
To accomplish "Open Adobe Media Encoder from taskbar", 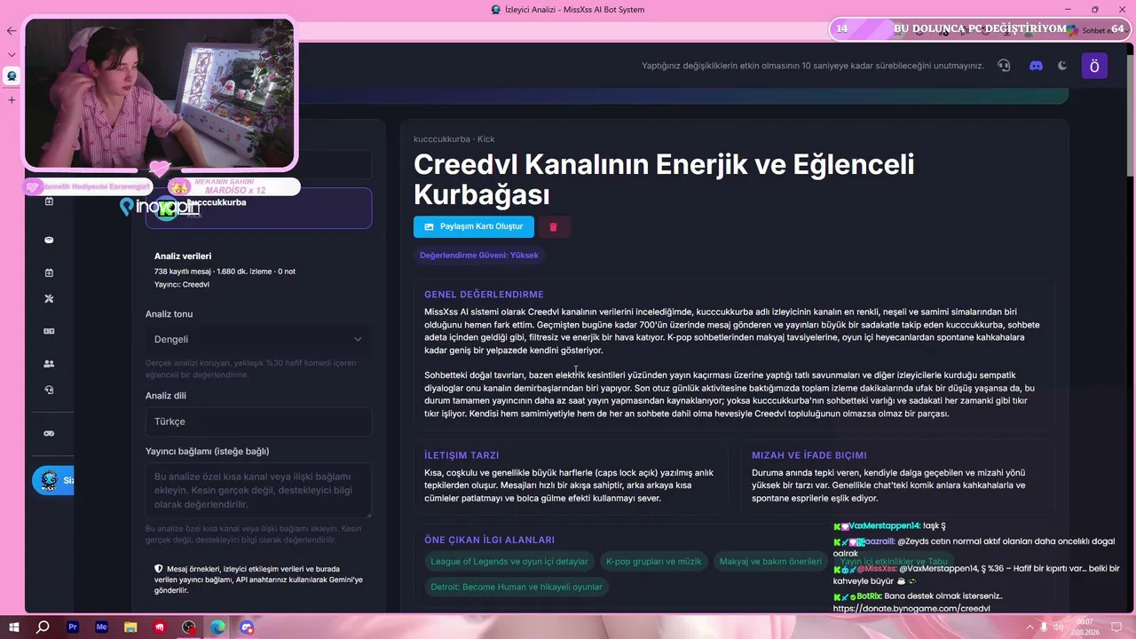I will pos(102,627).
